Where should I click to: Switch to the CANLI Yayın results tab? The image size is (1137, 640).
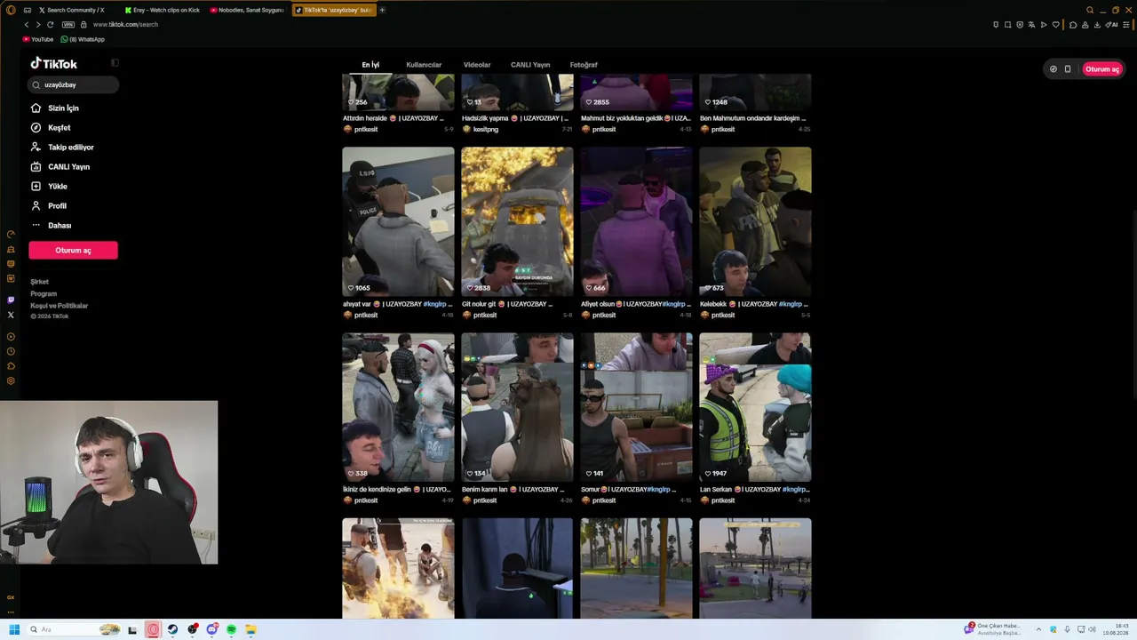[x=530, y=65]
